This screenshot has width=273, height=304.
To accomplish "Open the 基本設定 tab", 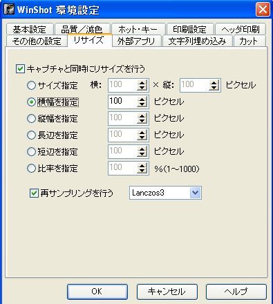I will click(30, 29).
